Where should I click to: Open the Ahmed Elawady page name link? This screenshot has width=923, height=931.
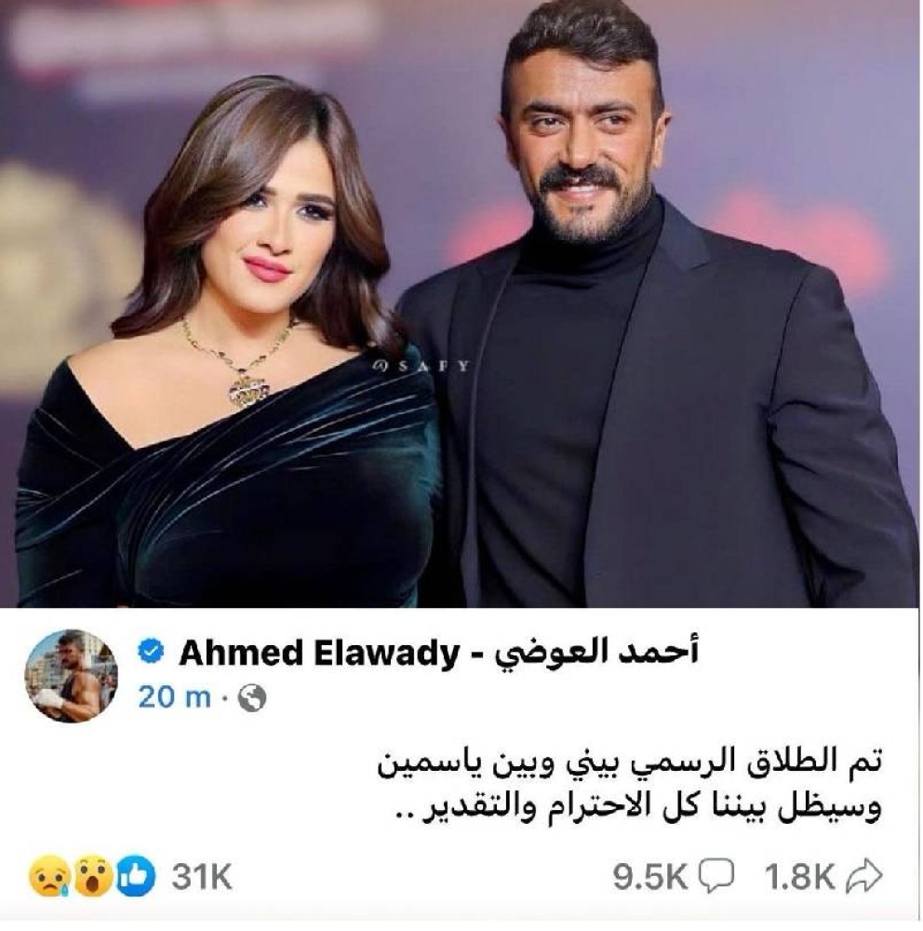tap(319, 654)
